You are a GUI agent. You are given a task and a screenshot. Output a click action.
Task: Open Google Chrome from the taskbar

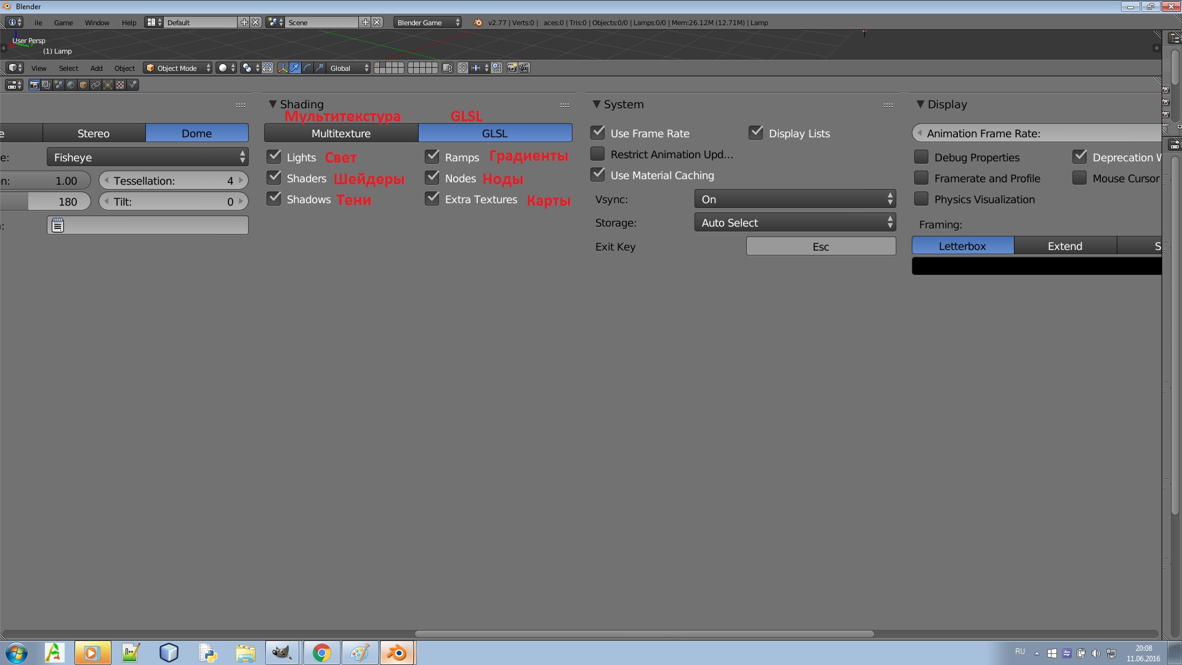[x=321, y=653]
